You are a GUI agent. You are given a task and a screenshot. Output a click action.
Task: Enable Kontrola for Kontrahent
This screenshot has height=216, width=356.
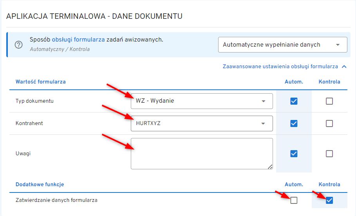tap(329, 123)
